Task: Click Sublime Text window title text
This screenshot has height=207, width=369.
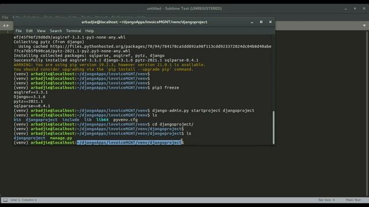Action: (x=184, y=9)
